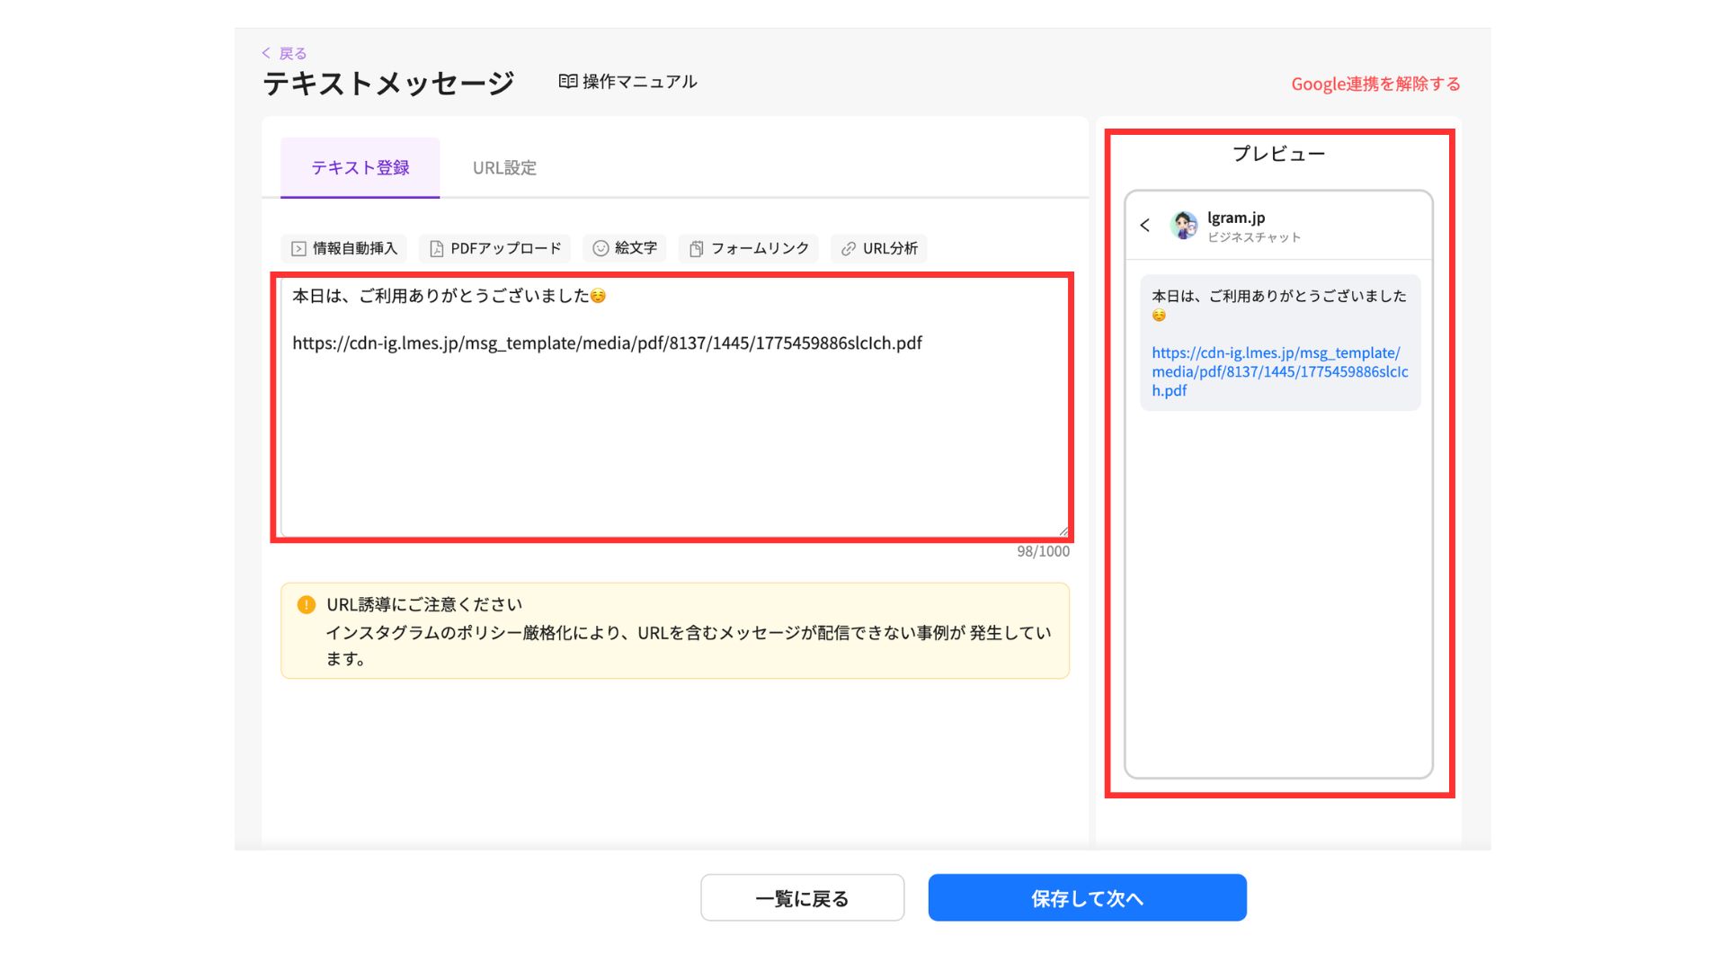Switch to the URL設定 tab

(x=504, y=168)
